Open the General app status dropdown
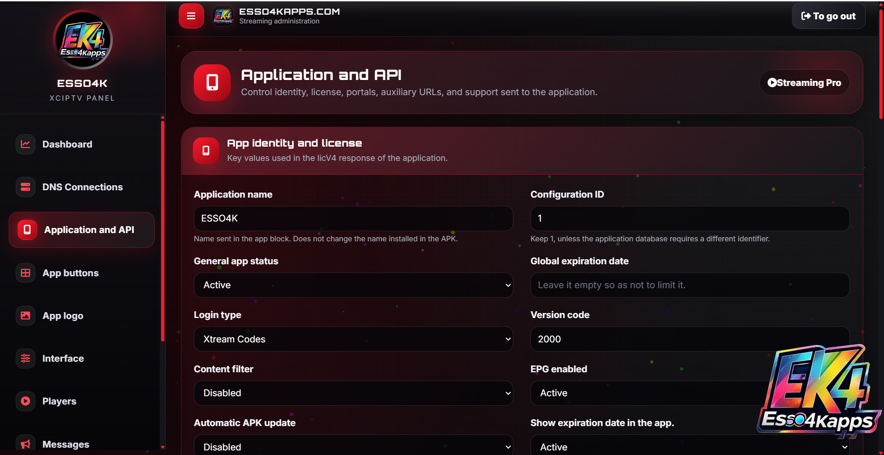Viewport: 884px width, 455px height. point(354,285)
